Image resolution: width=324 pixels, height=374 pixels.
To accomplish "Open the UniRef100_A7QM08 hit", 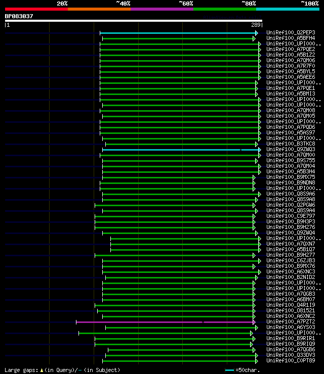I will click(291, 111).
